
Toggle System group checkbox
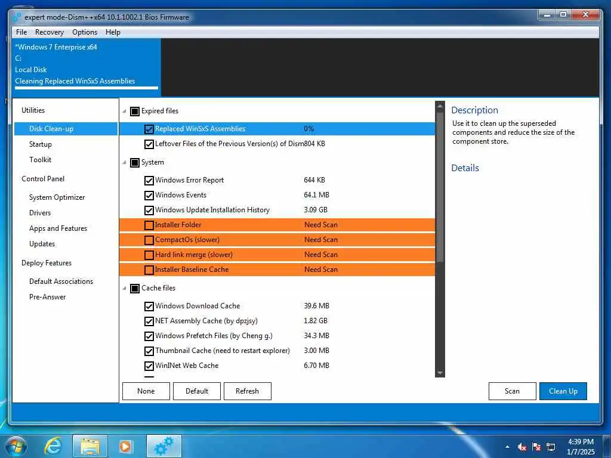[x=134, y=162]
